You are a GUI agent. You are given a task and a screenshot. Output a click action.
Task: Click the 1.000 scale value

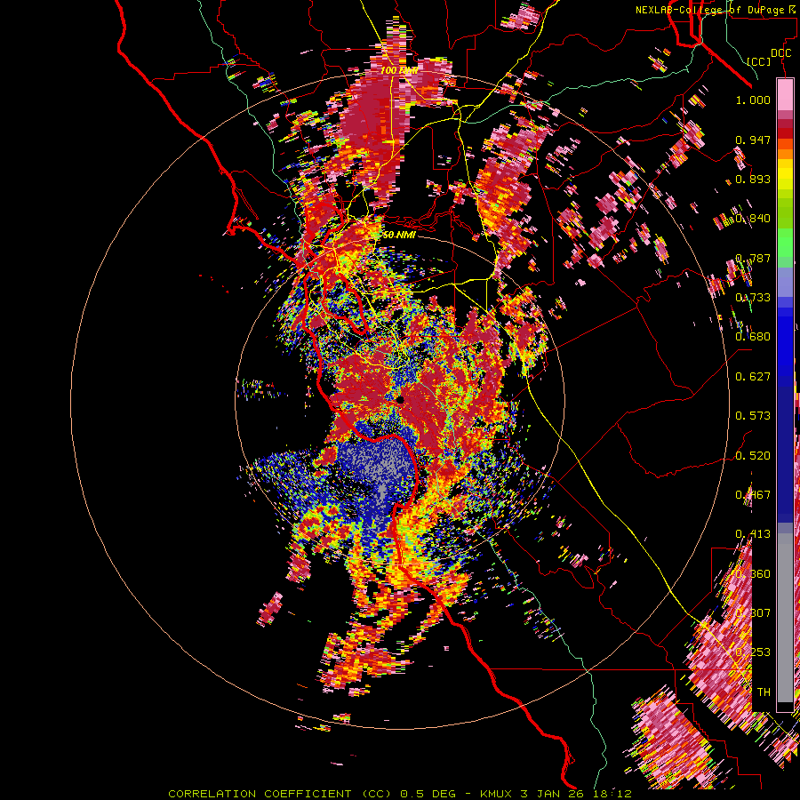coord(753,100)
